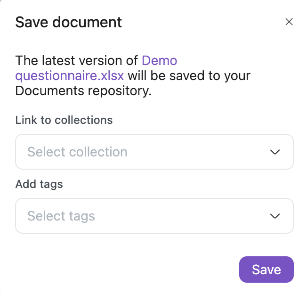Click the "Link to collections" label
Viewport: 307px width, 294px height.
(64, 120)
